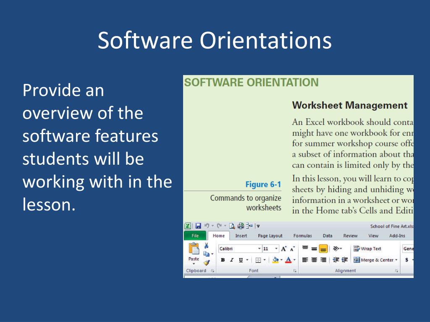
Task: Open the Fill Color dropdown arrow
Action: coord(281,260)
